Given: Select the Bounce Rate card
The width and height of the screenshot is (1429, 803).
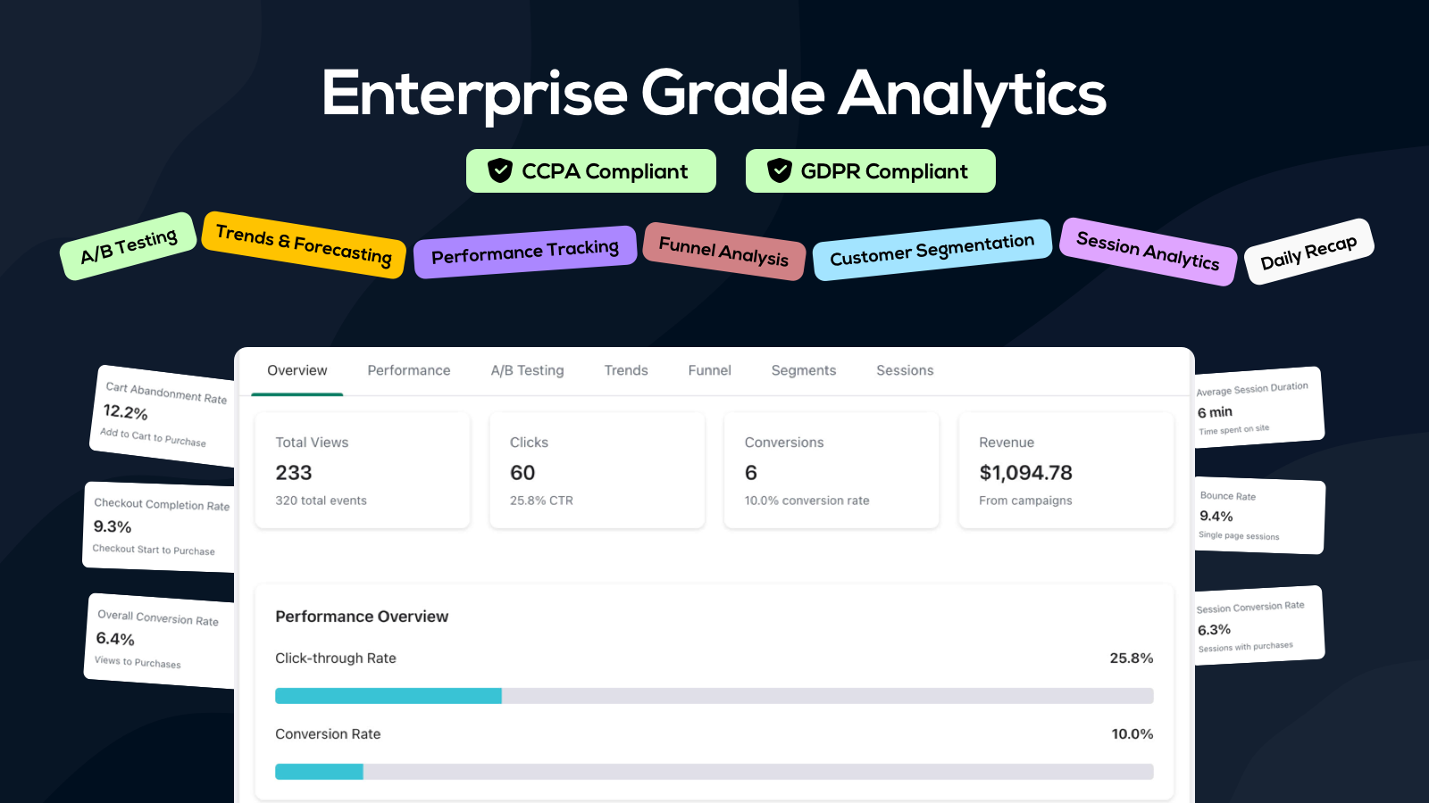Looking at the screenshot, I should pos(1259,517).
